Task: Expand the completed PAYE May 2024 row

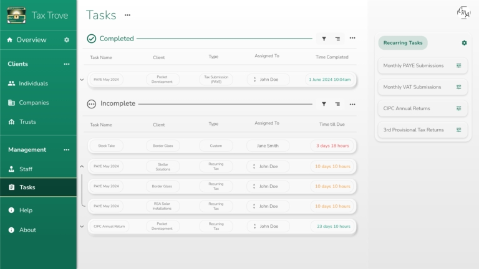Action: 82,80
